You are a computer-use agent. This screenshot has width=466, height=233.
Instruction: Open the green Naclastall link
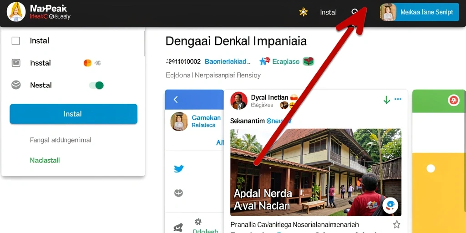point(45,161)
